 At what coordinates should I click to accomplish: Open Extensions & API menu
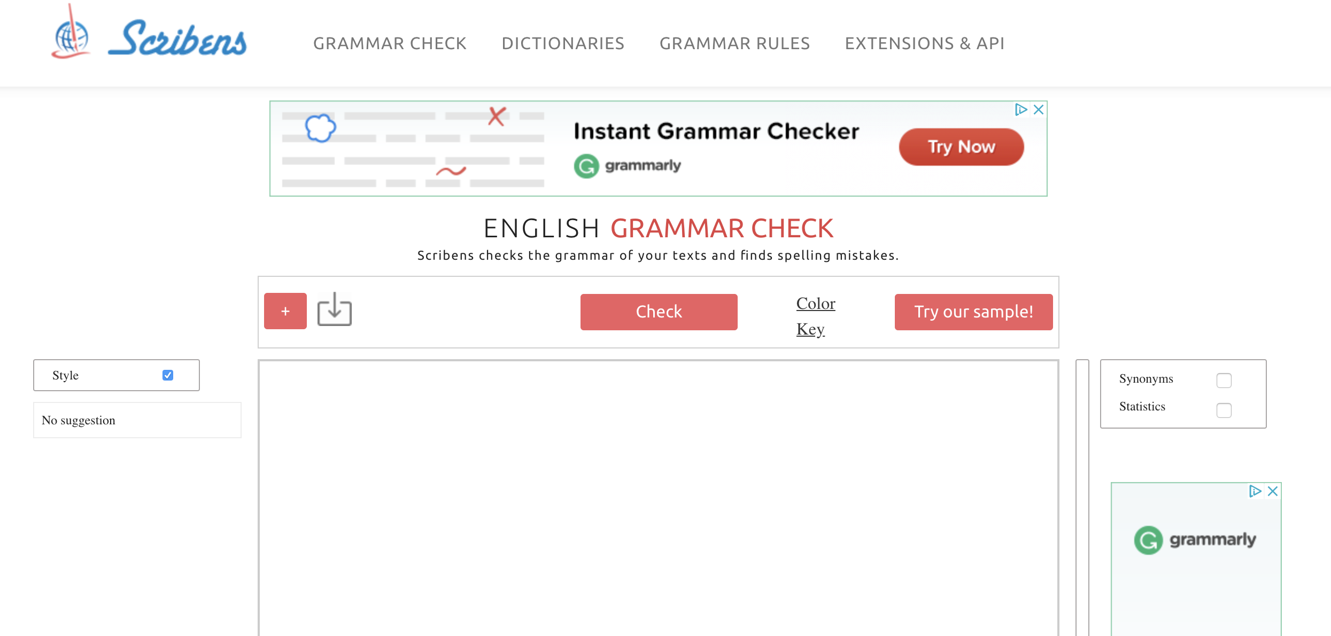(x=924, y=43)
